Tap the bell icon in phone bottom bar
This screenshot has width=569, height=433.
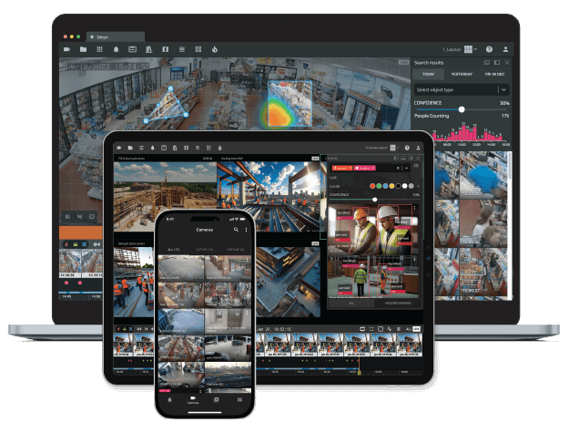(x=169, y=399)
